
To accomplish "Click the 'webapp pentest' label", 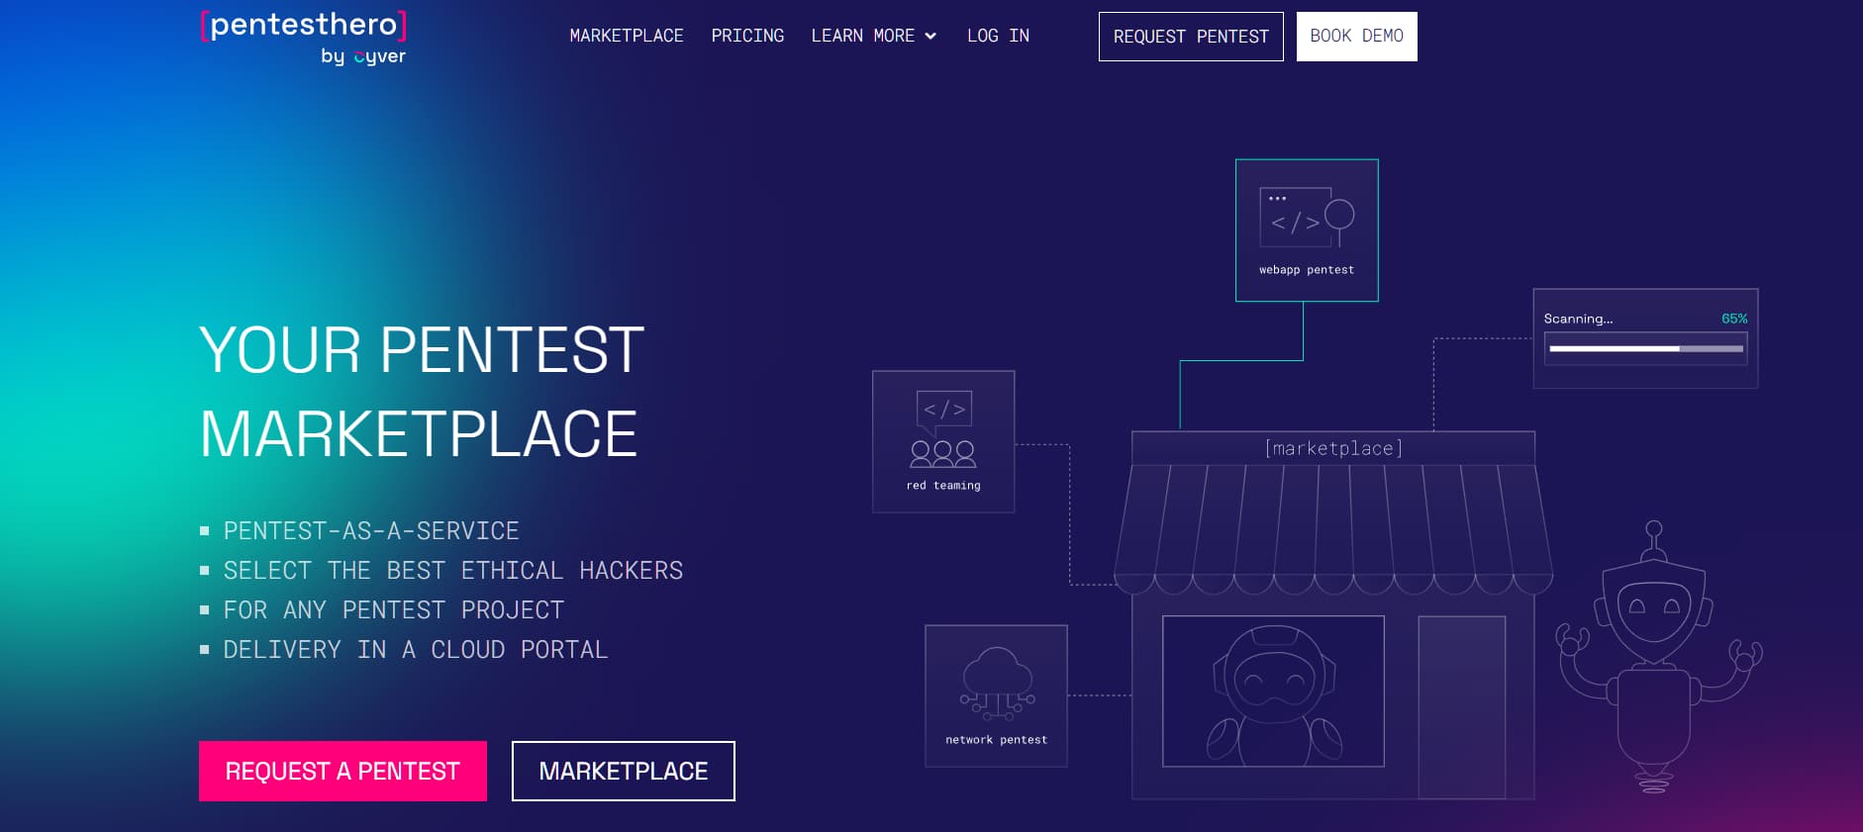I will pos(1307,270).
